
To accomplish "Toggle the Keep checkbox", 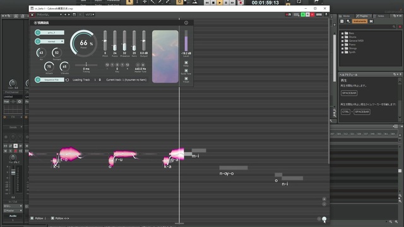I will 186,62.
